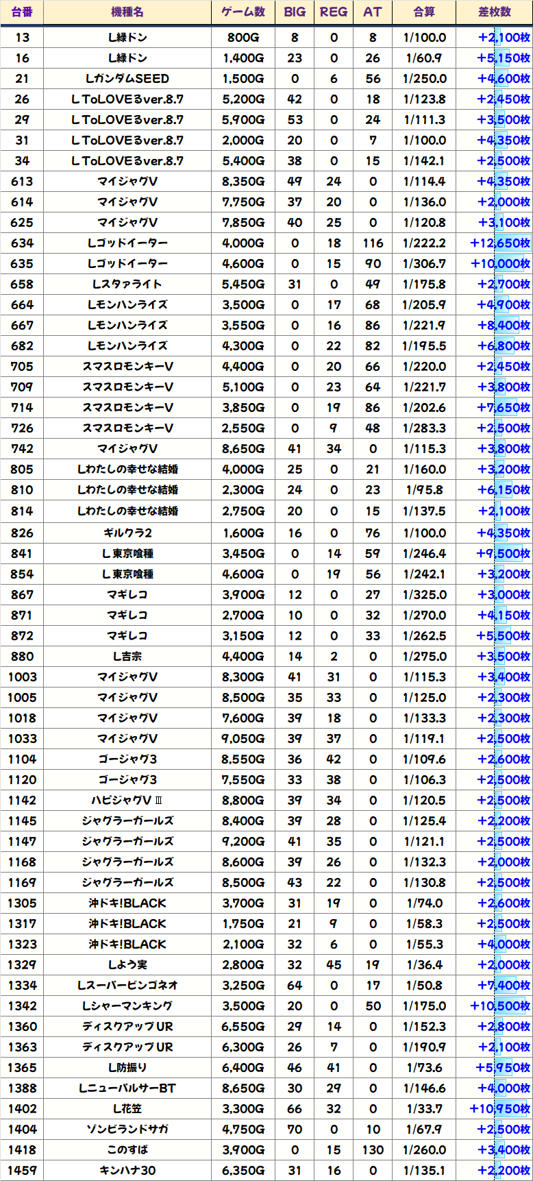Click L防振り machine name

pos(127,1068)
